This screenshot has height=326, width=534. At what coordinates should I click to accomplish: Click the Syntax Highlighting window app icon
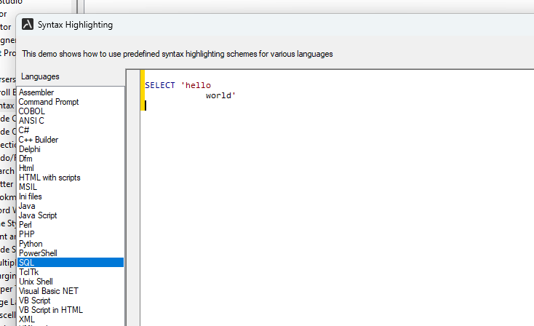[28, 25]
